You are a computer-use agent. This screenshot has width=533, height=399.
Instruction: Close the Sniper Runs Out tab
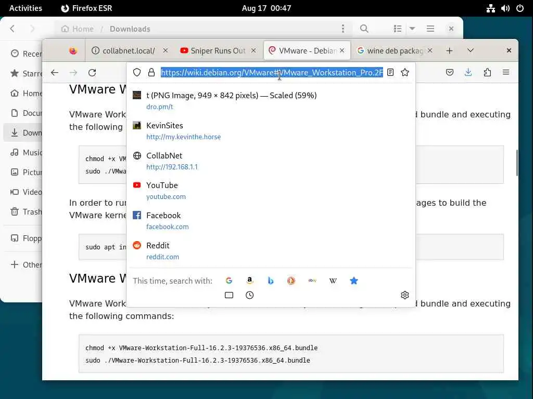pos(253,50)
